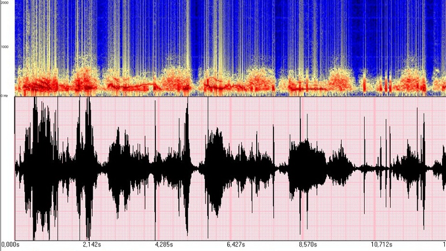Click the waveform directly above the 2,142s label
Image resolution: width=446 pixels, height=251 pixels.
pos(88,167)
